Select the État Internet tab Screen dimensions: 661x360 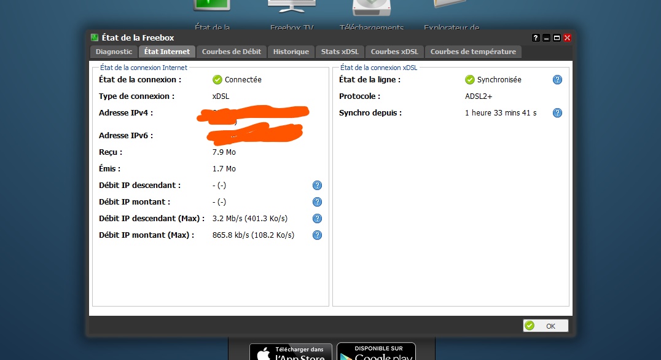[x=167, y=52]
